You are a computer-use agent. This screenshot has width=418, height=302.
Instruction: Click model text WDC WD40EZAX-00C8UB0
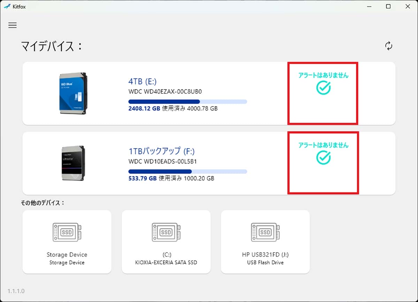[x=165, y=92]
